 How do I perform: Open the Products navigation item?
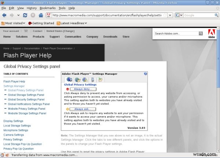[38, 37]
